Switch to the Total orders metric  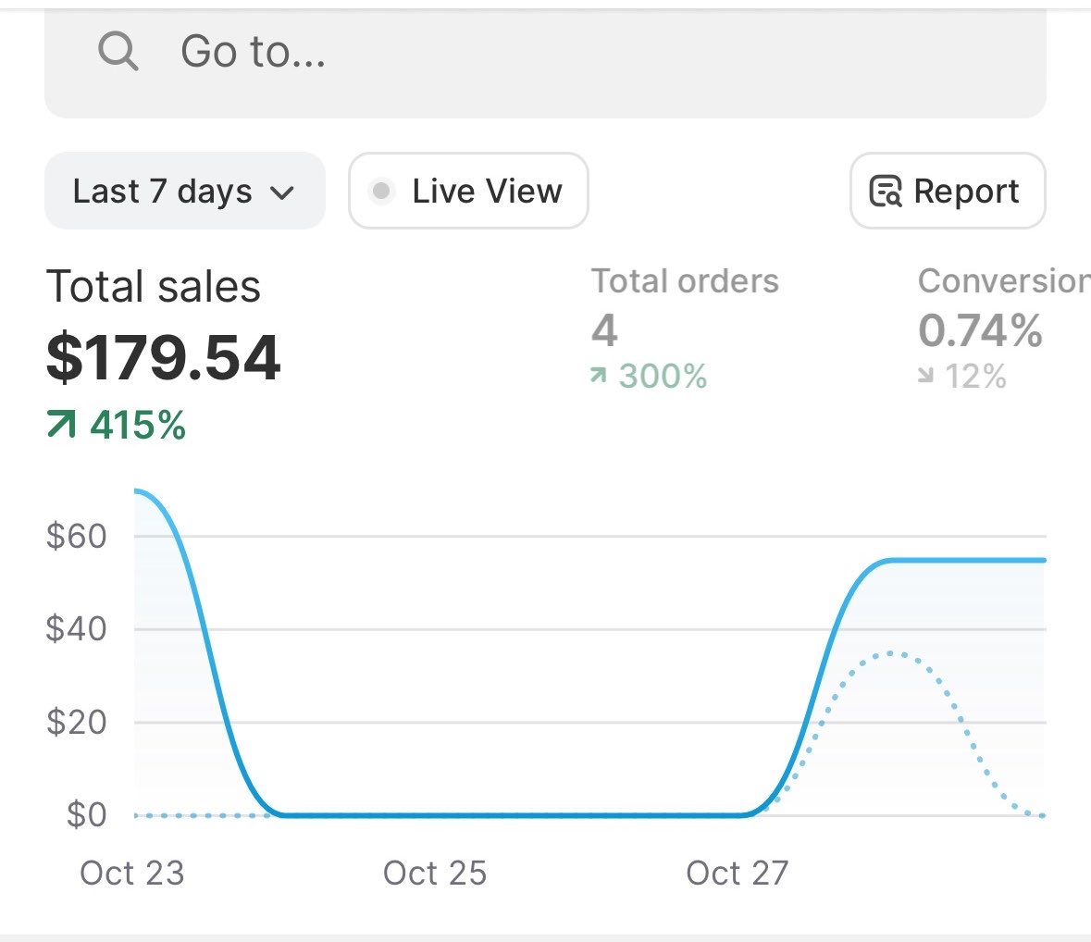685,281
